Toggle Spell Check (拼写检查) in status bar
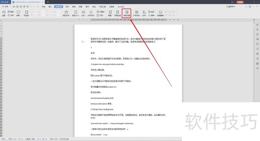The image size is (260, 141). [x=64, y=139]
